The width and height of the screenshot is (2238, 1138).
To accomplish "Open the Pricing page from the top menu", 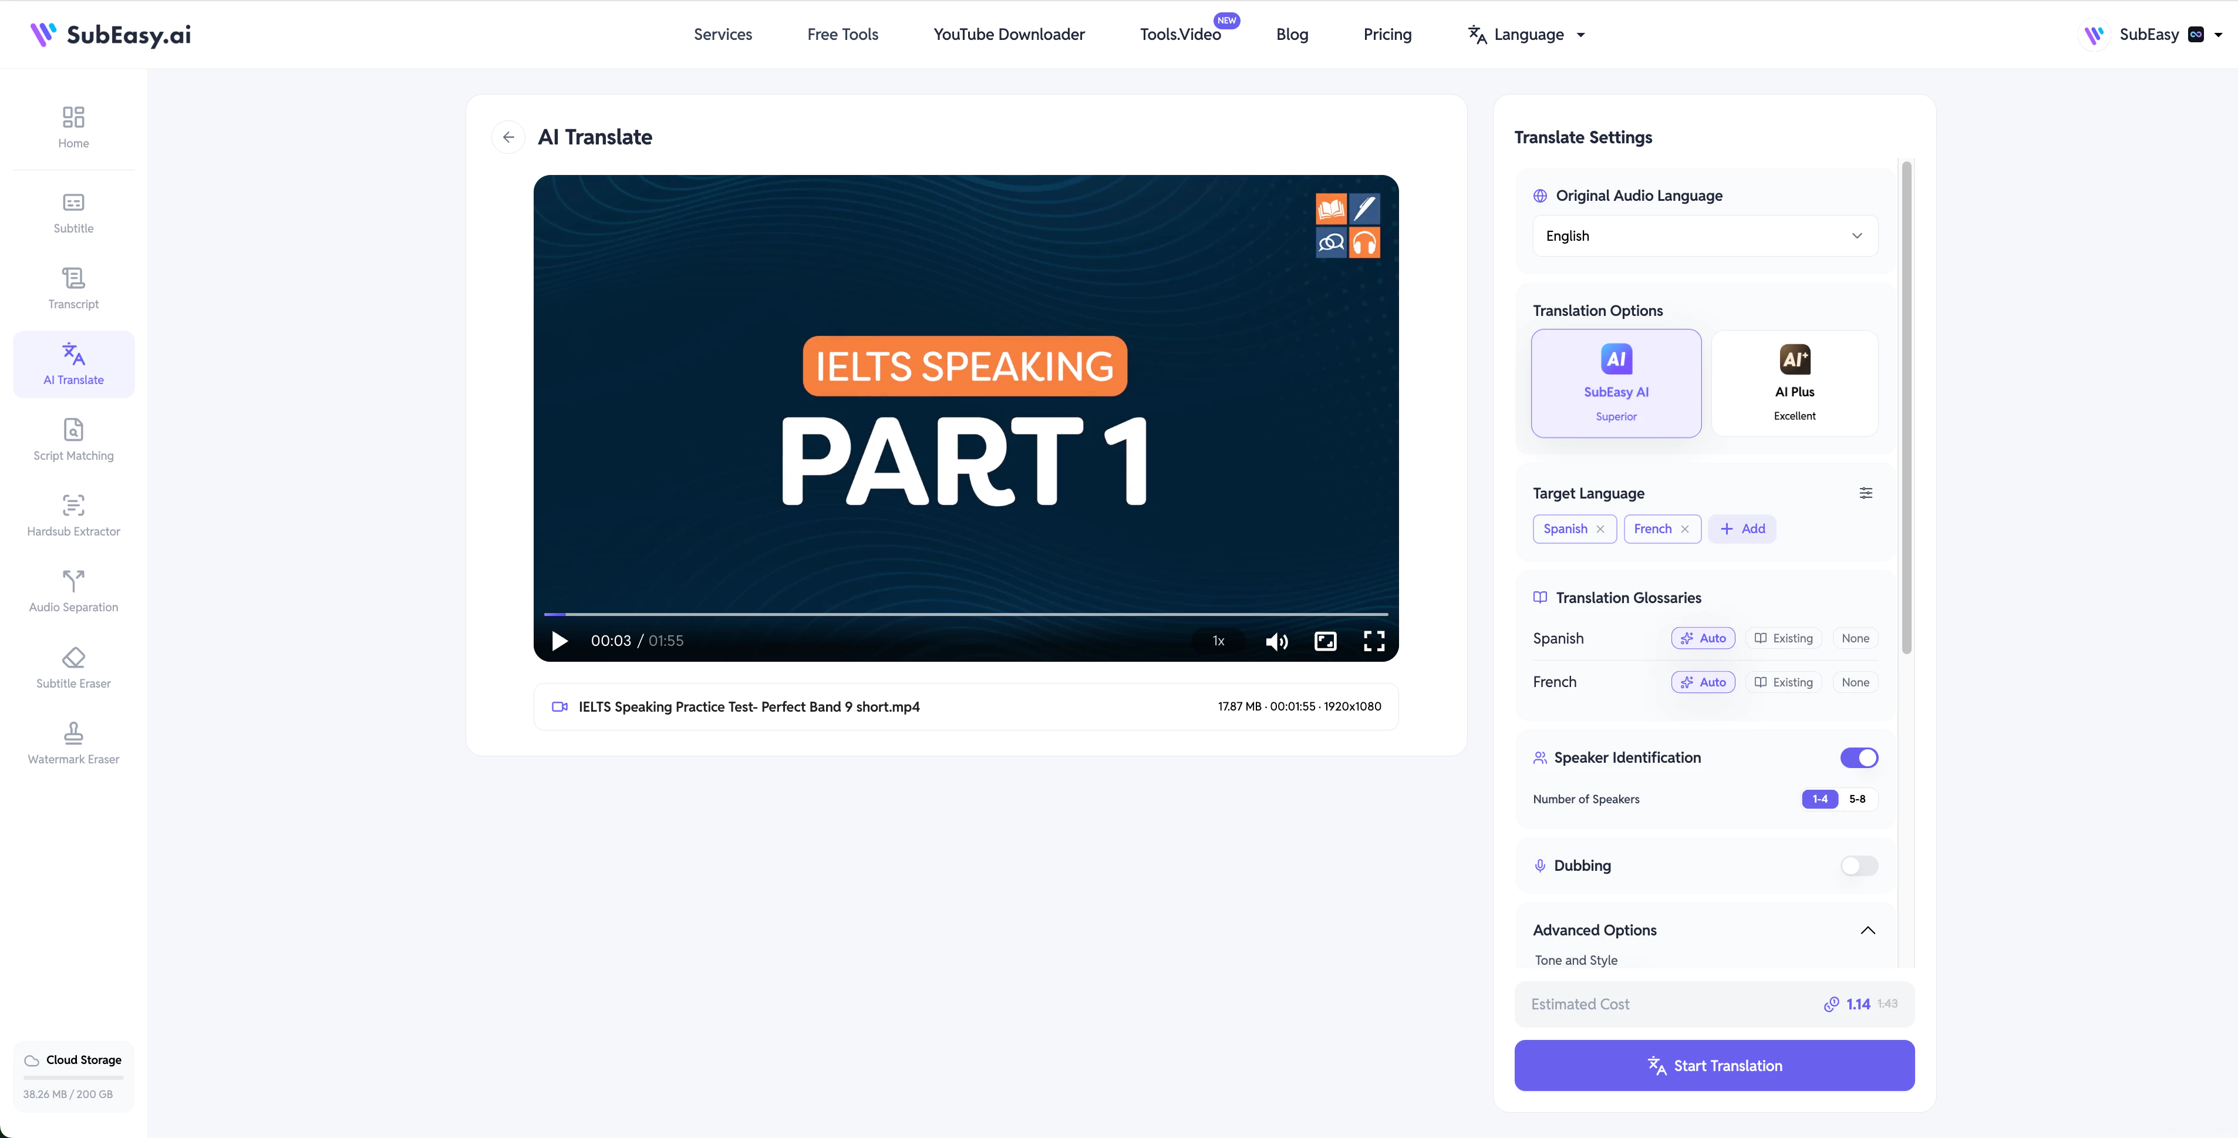I will [x=1387, y=35].
